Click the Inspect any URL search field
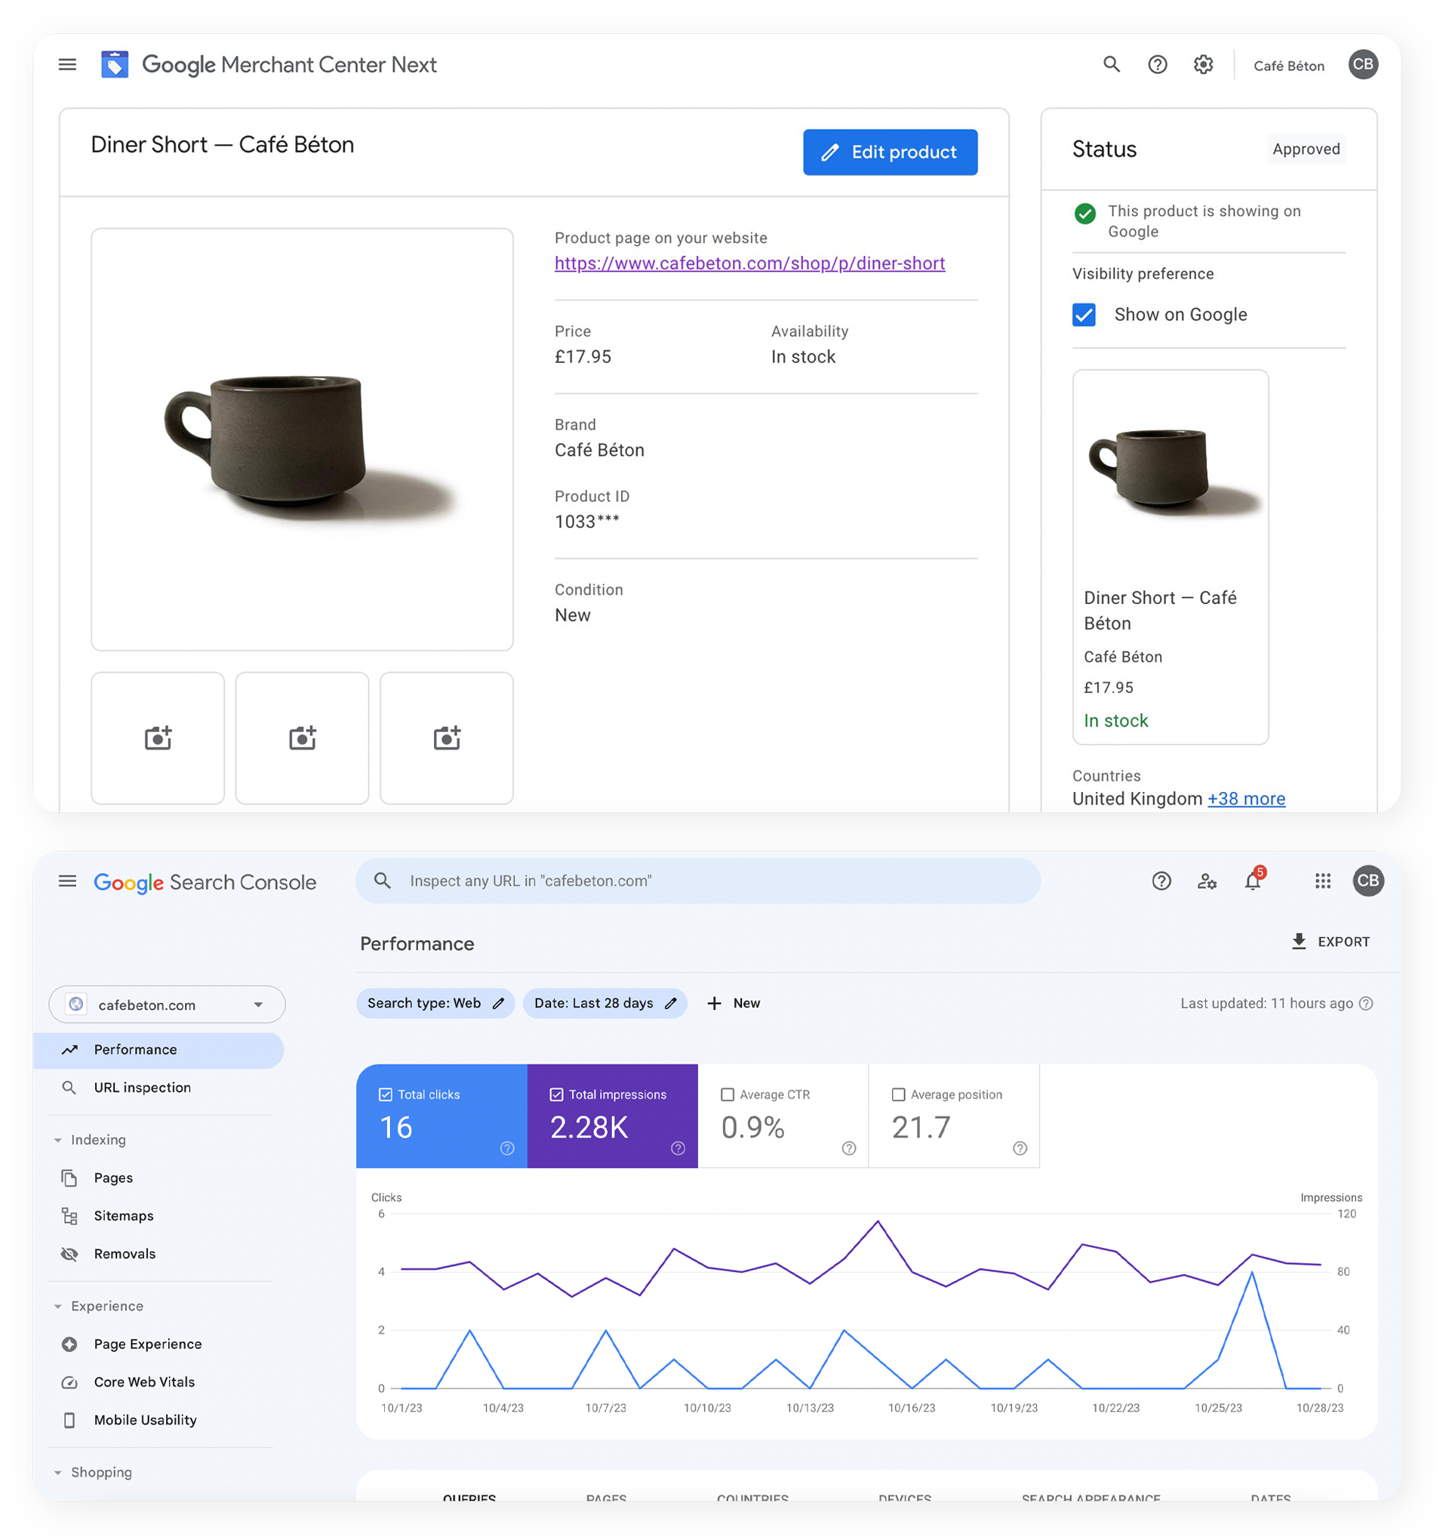 [x=697, y=881]
